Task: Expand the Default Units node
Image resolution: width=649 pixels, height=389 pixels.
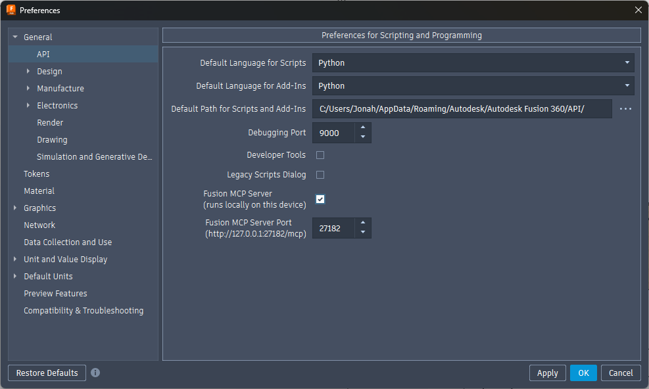Action: tap(15, 276)
